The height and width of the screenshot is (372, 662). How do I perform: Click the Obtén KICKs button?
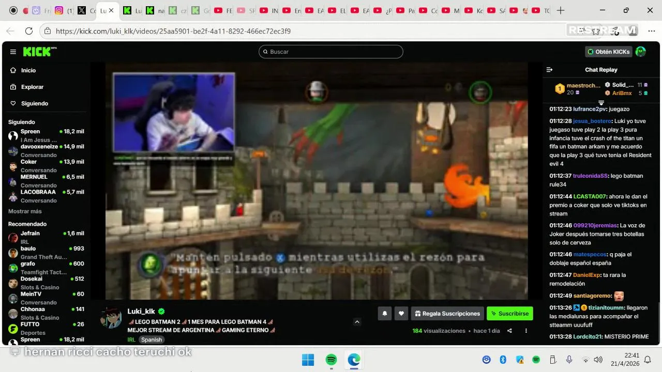pos(609,52)
